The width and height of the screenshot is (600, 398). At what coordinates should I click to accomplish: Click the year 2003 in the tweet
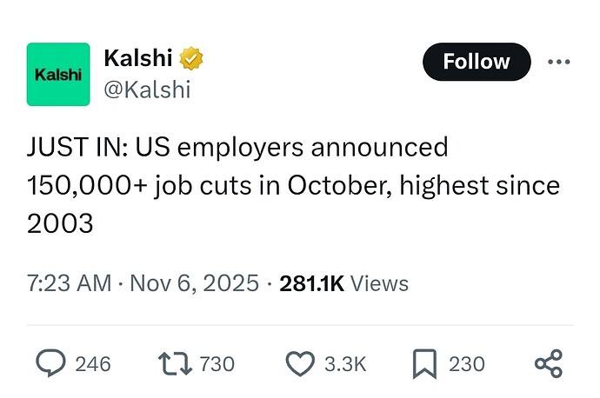60,223
